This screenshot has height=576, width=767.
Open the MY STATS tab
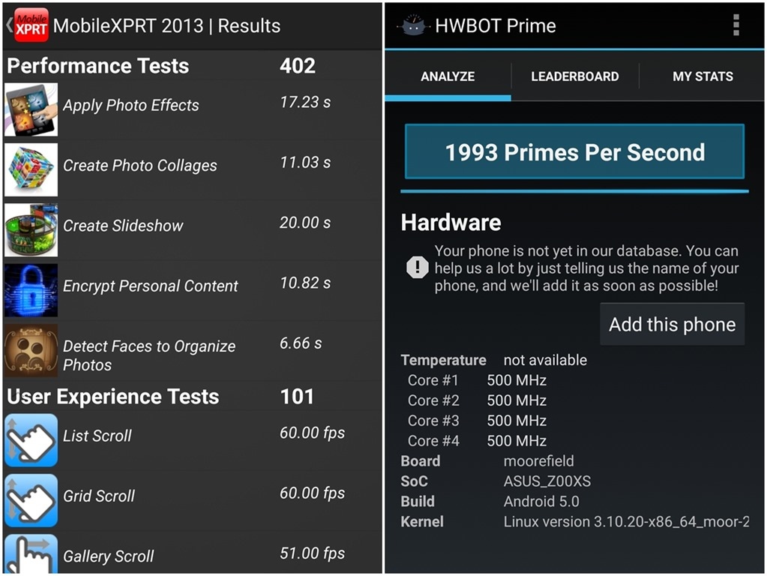coord(703,76)
